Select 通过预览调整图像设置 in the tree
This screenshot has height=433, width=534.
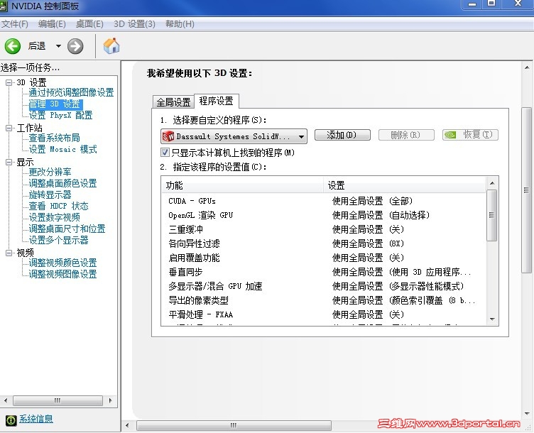pyautogui.click(x=71, y=92)
